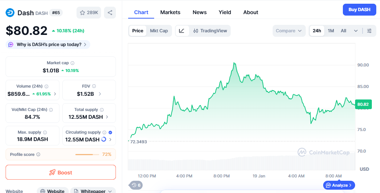This screenshot has width=380, height=193.
Task: Expand Circulating supply details arrow
Action: coord(110,140)
